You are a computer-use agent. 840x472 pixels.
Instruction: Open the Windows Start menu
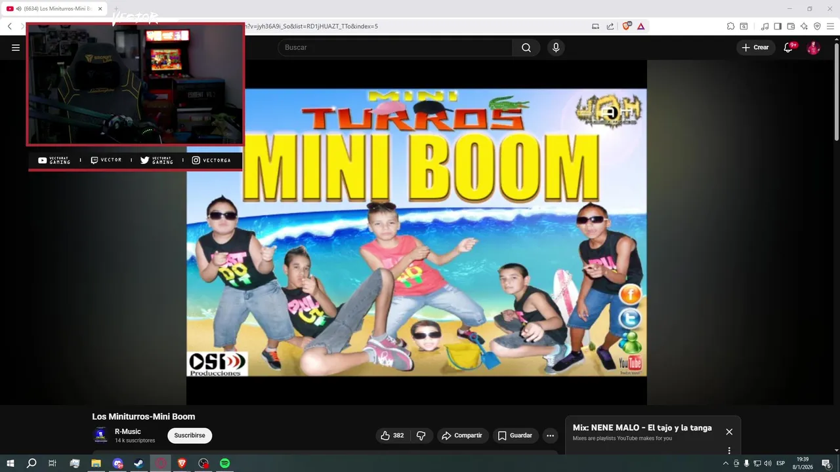point(10,463)
